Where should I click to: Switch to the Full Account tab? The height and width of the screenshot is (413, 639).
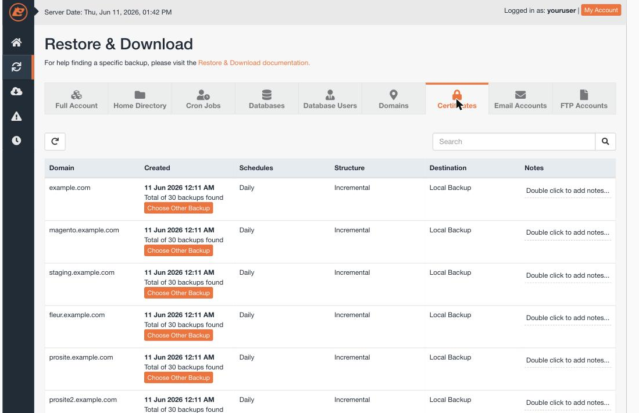click(x=76, y=99)
